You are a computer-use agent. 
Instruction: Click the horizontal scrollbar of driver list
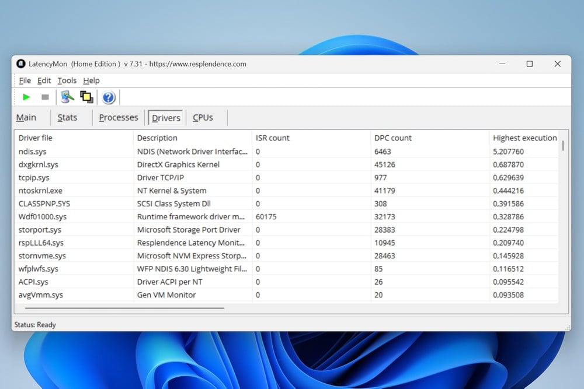pos(124,308)
